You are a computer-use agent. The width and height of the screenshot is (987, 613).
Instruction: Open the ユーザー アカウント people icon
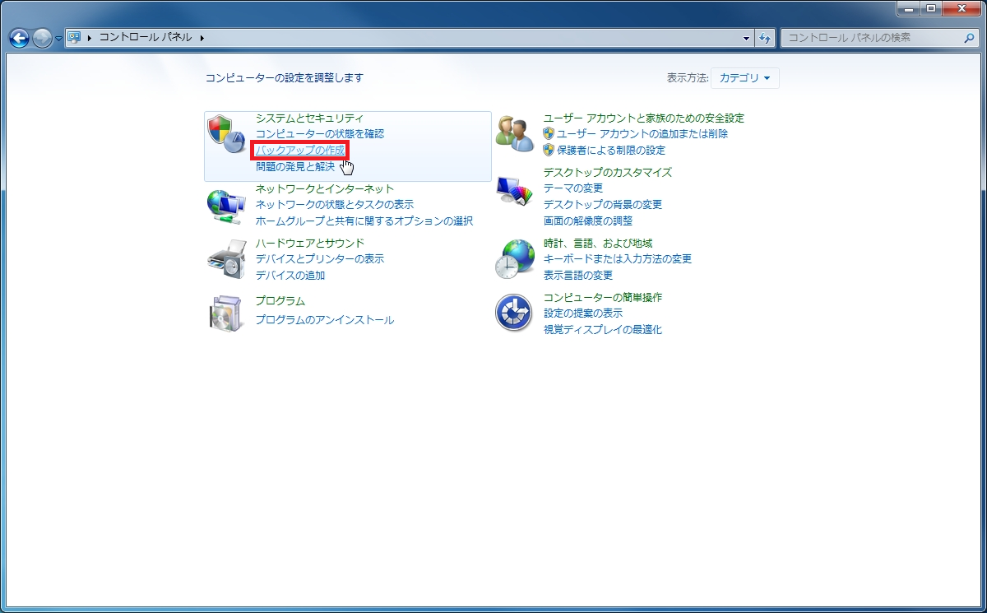coord(515,134)
